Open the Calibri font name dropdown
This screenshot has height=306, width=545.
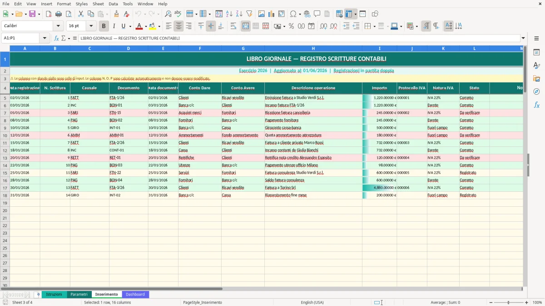[x=58, y=26]
